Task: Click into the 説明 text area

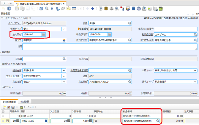Action: point(110,47)
